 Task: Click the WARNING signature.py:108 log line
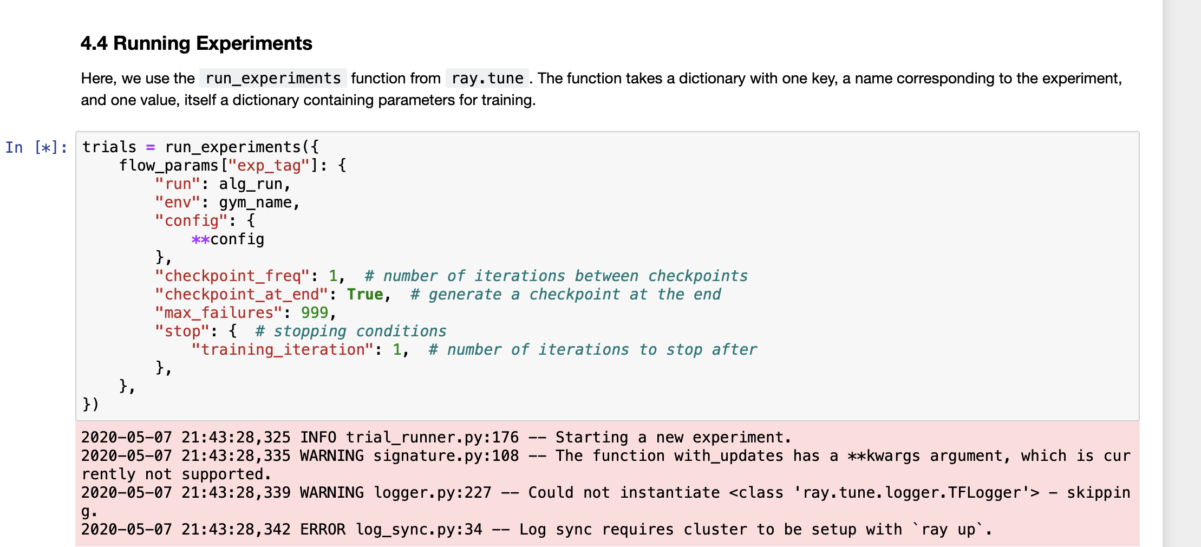(606, 465)
